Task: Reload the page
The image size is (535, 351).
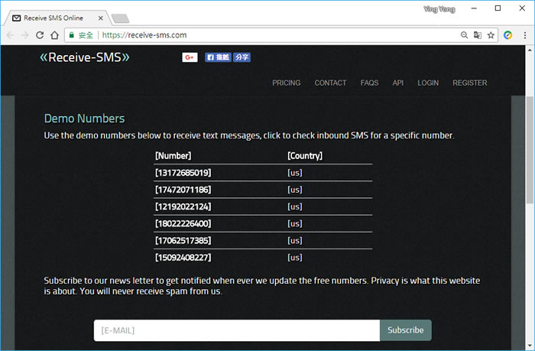Action: point(40,35)
